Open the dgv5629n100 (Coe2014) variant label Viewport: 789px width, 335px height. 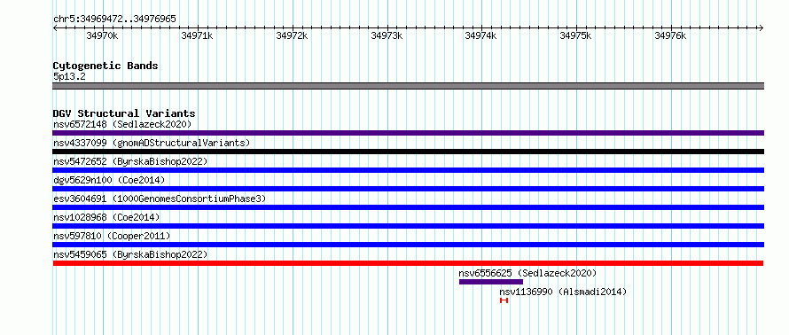[x=109, y=180]
